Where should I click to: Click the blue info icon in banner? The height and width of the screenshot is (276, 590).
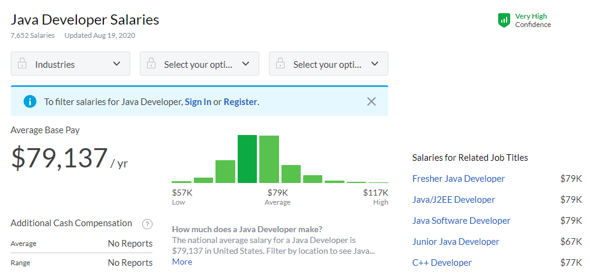tap(30, 101)
